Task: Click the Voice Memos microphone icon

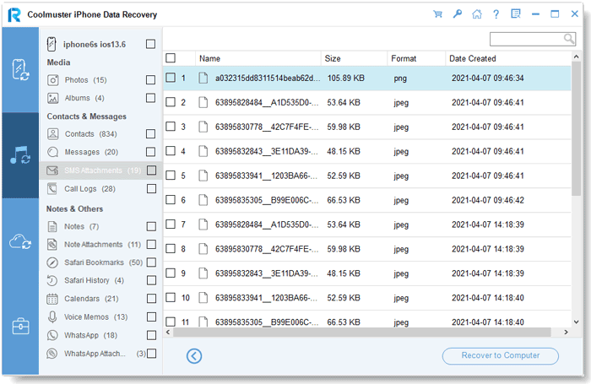Action: tap(52, 317)
